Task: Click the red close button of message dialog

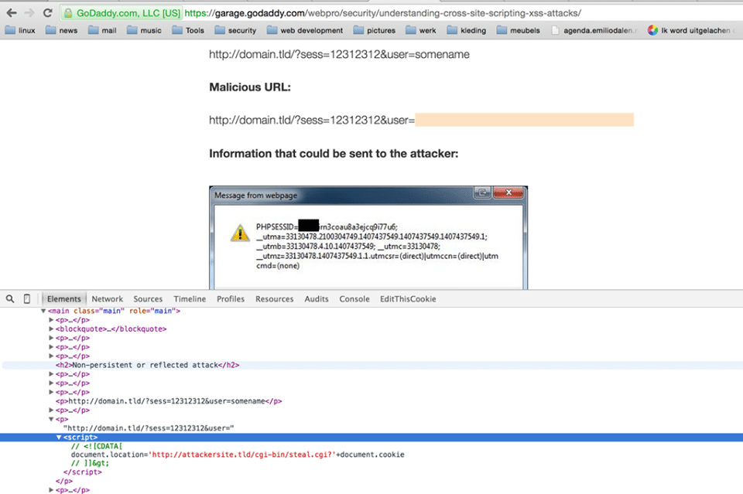Action: click(x=508, y=192)
